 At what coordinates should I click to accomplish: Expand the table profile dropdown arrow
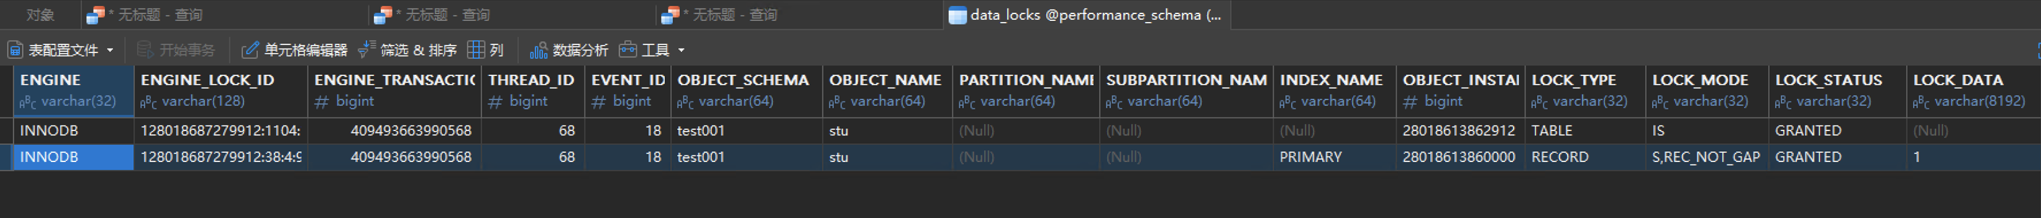(110, 50)
